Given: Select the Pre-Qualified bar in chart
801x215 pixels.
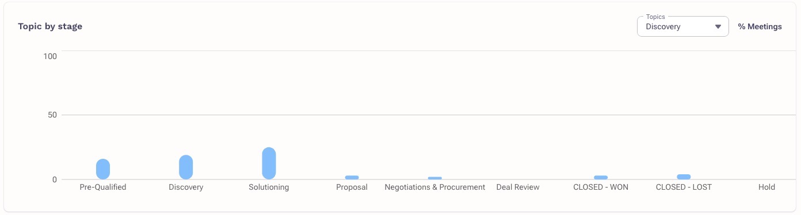Looking at the screenshot, I should tap(103, 169).
